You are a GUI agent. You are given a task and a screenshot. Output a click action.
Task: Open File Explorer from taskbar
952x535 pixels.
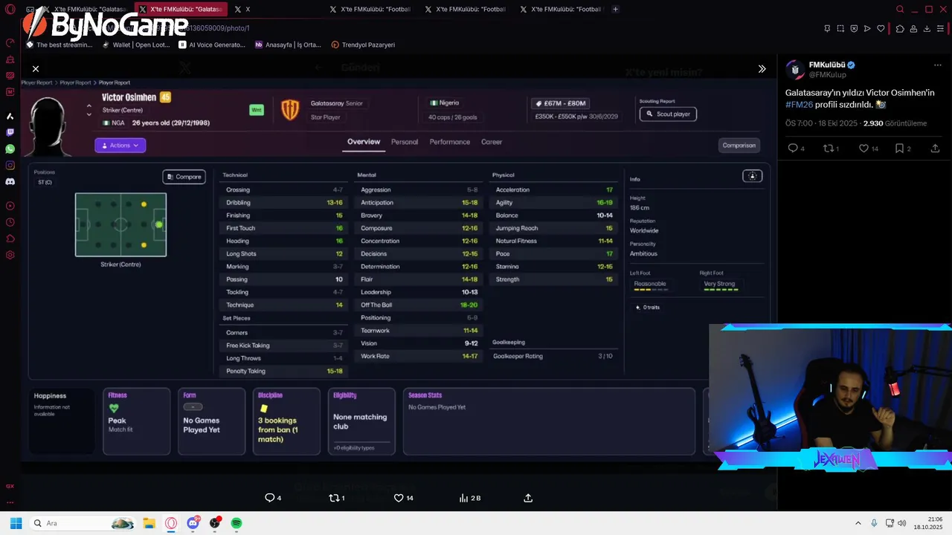149,523
